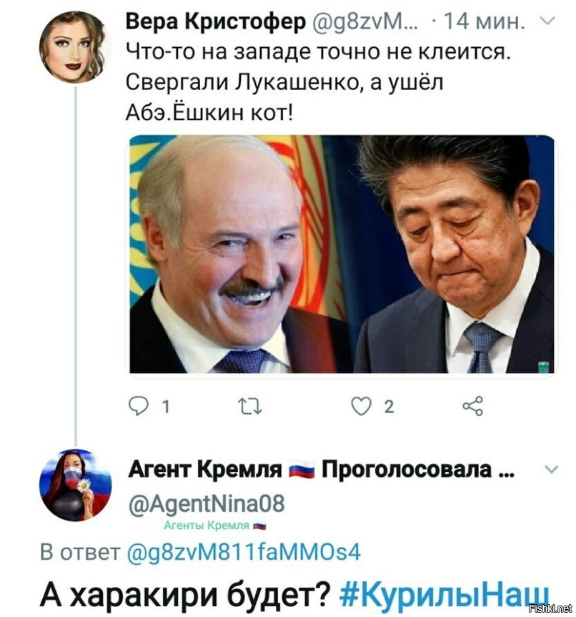576x617 pixels.
Task: Open the @g8zvM811faMMOs4 mention link
Action: (x=244, y=552)
